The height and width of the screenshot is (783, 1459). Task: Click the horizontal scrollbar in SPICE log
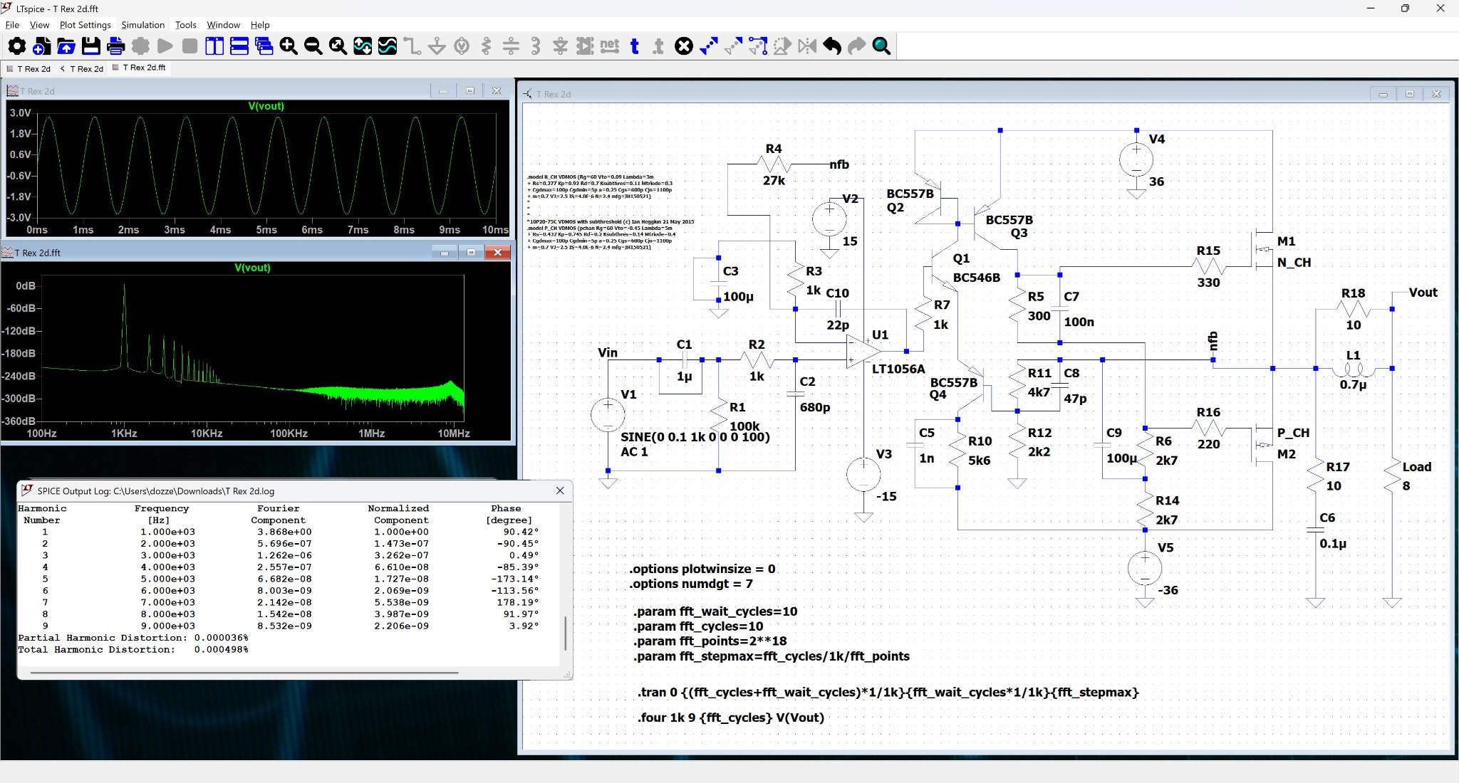(x=244, y=672)
